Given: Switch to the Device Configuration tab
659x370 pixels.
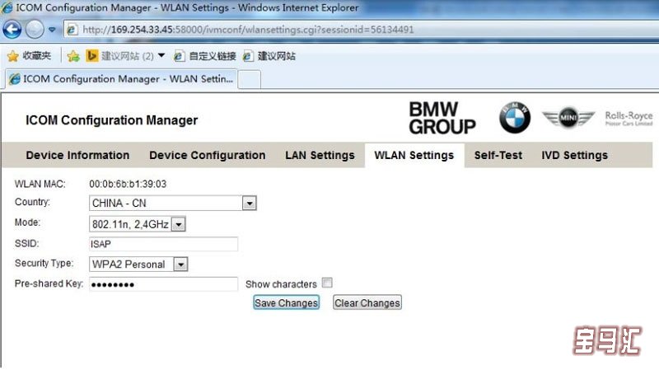Looking at the screenshot, I should (x=208, y=155).
